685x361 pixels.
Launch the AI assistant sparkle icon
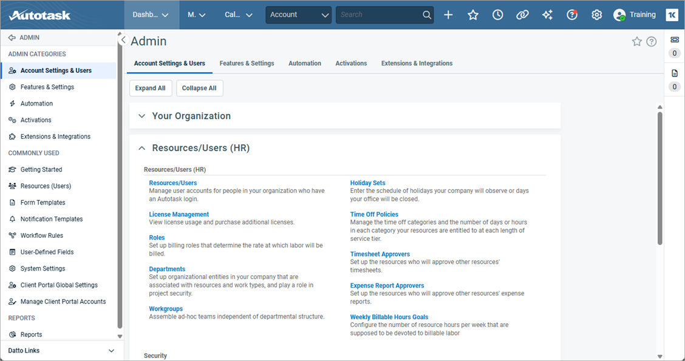547,14
